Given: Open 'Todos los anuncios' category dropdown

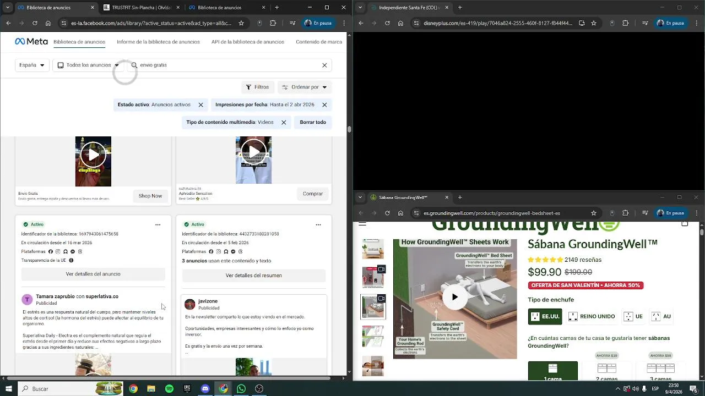Looking at the screenshot, I should pos(88,65).
